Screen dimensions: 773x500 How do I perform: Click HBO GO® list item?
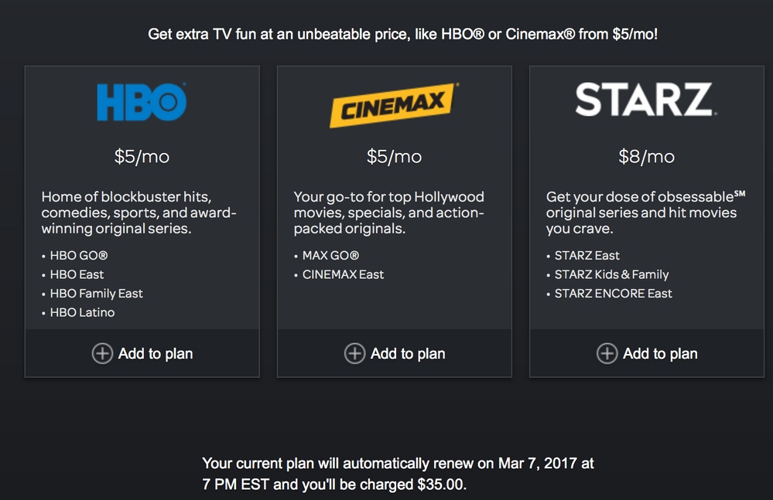coord(79,256)
